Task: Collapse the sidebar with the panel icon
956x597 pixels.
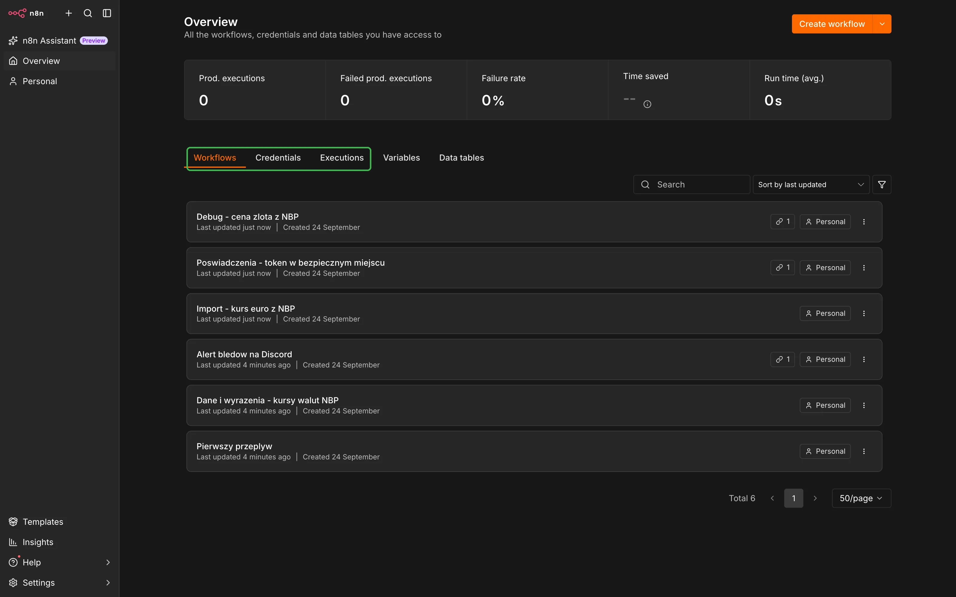Action: (107, 13)
